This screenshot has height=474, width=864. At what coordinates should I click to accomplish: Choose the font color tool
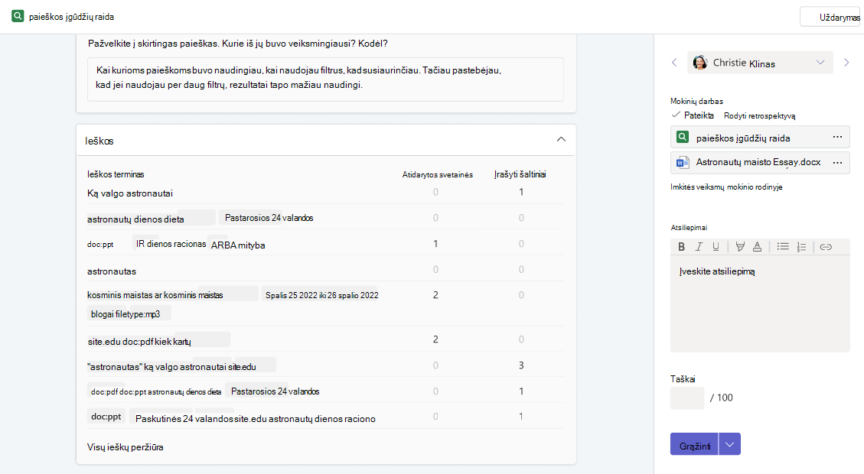(x=757, y=247)
